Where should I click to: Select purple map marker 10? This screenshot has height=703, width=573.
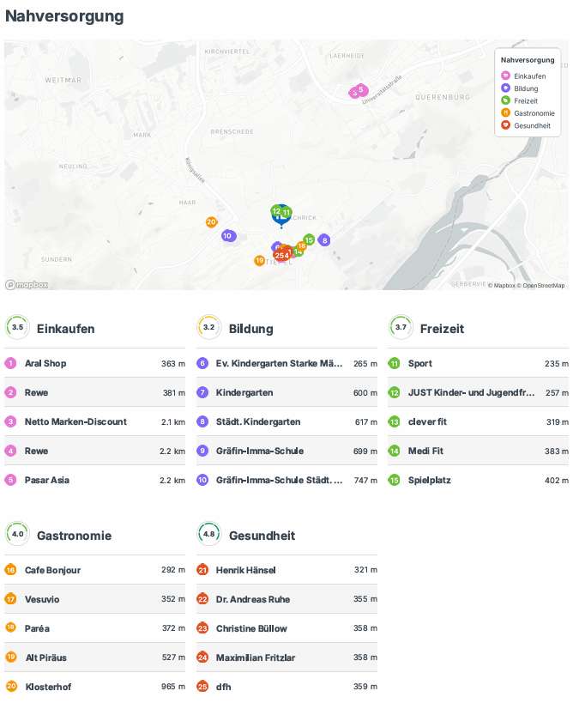click(228, 235)
